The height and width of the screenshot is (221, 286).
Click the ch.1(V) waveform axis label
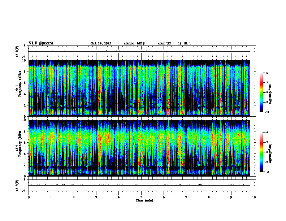coord(17,51)
